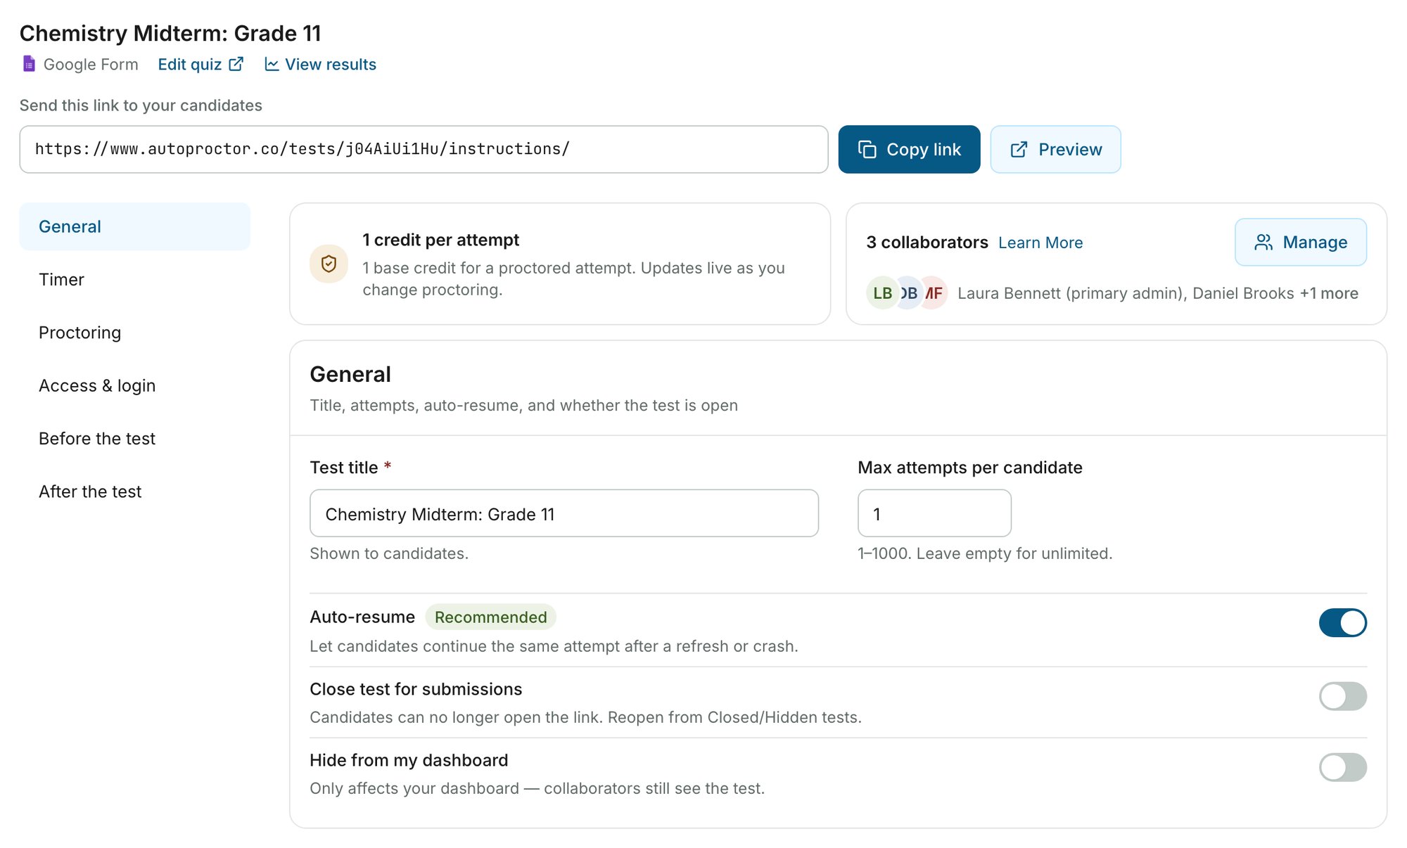The height and width of the screenshot is (848, 1407).
Task: Click the Recommended badge next to Auto-resume
Action: [490, 617]
